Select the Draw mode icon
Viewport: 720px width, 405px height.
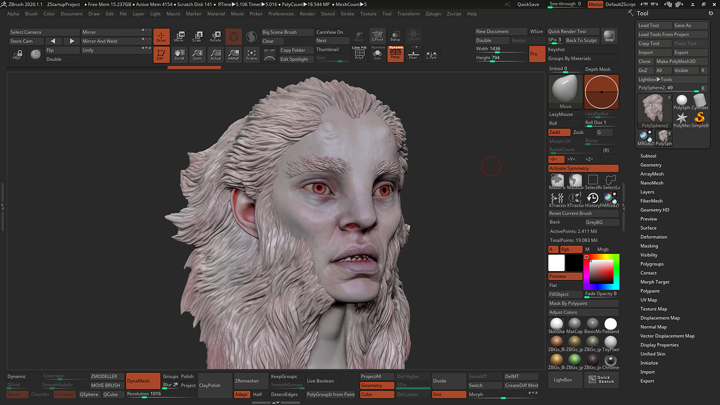tap(161, 37)
